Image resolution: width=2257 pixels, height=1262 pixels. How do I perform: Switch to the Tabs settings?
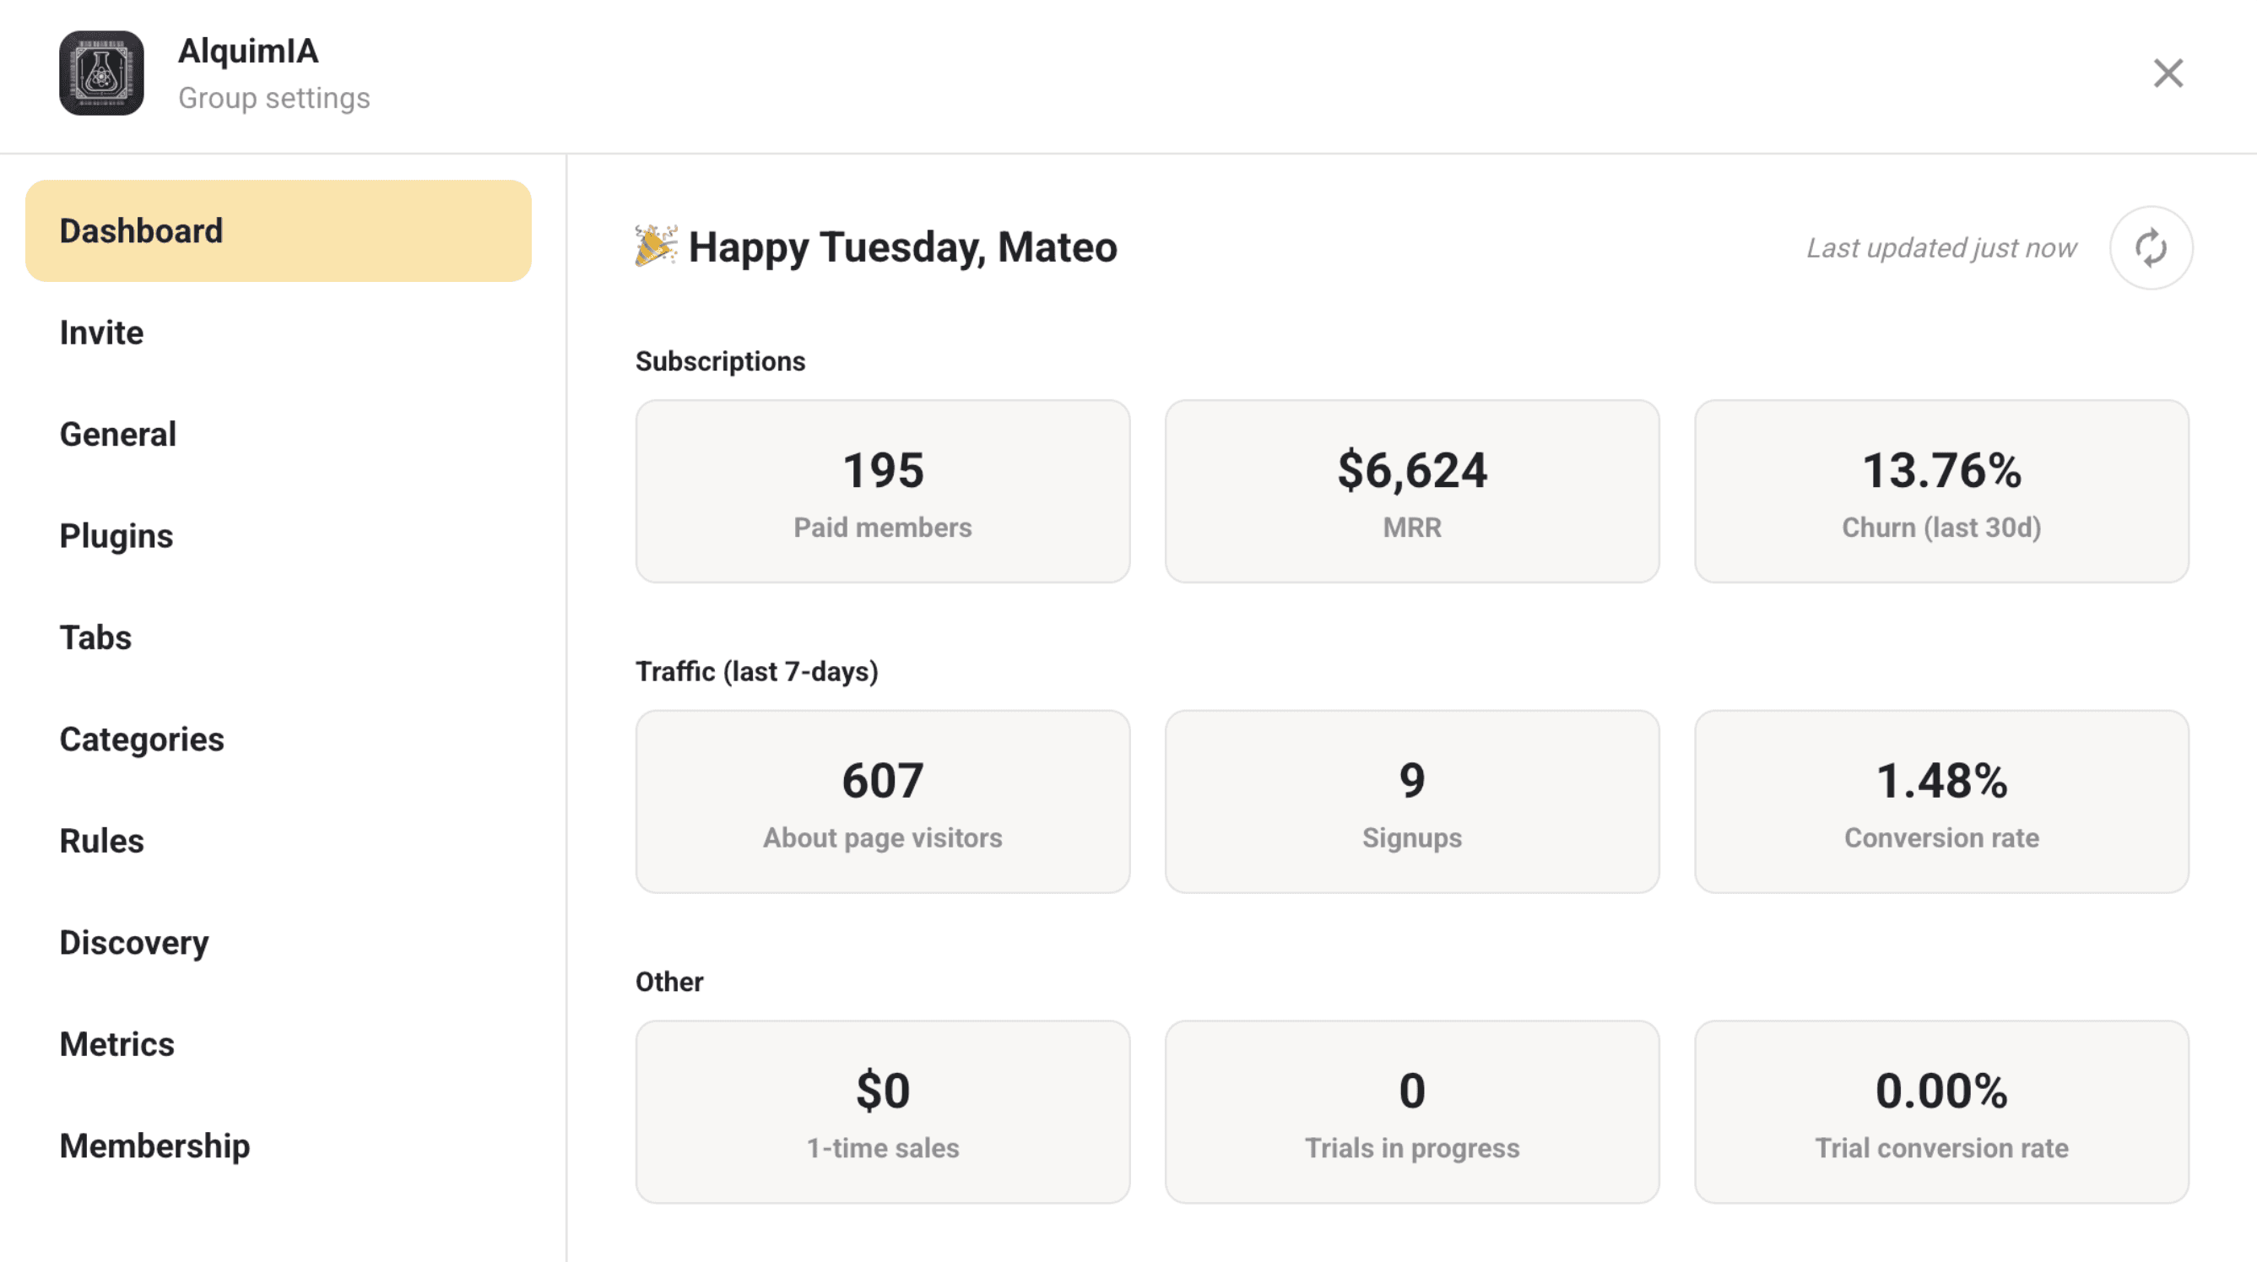[x=95, y=638]
